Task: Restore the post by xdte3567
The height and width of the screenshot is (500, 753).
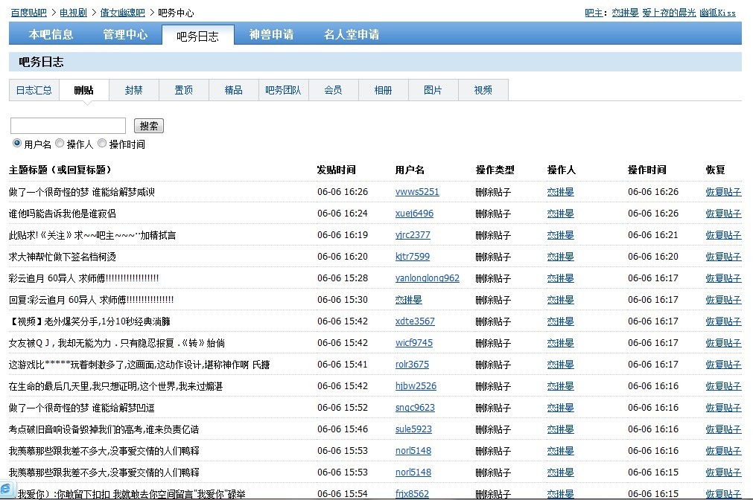Action: (723, 321)
